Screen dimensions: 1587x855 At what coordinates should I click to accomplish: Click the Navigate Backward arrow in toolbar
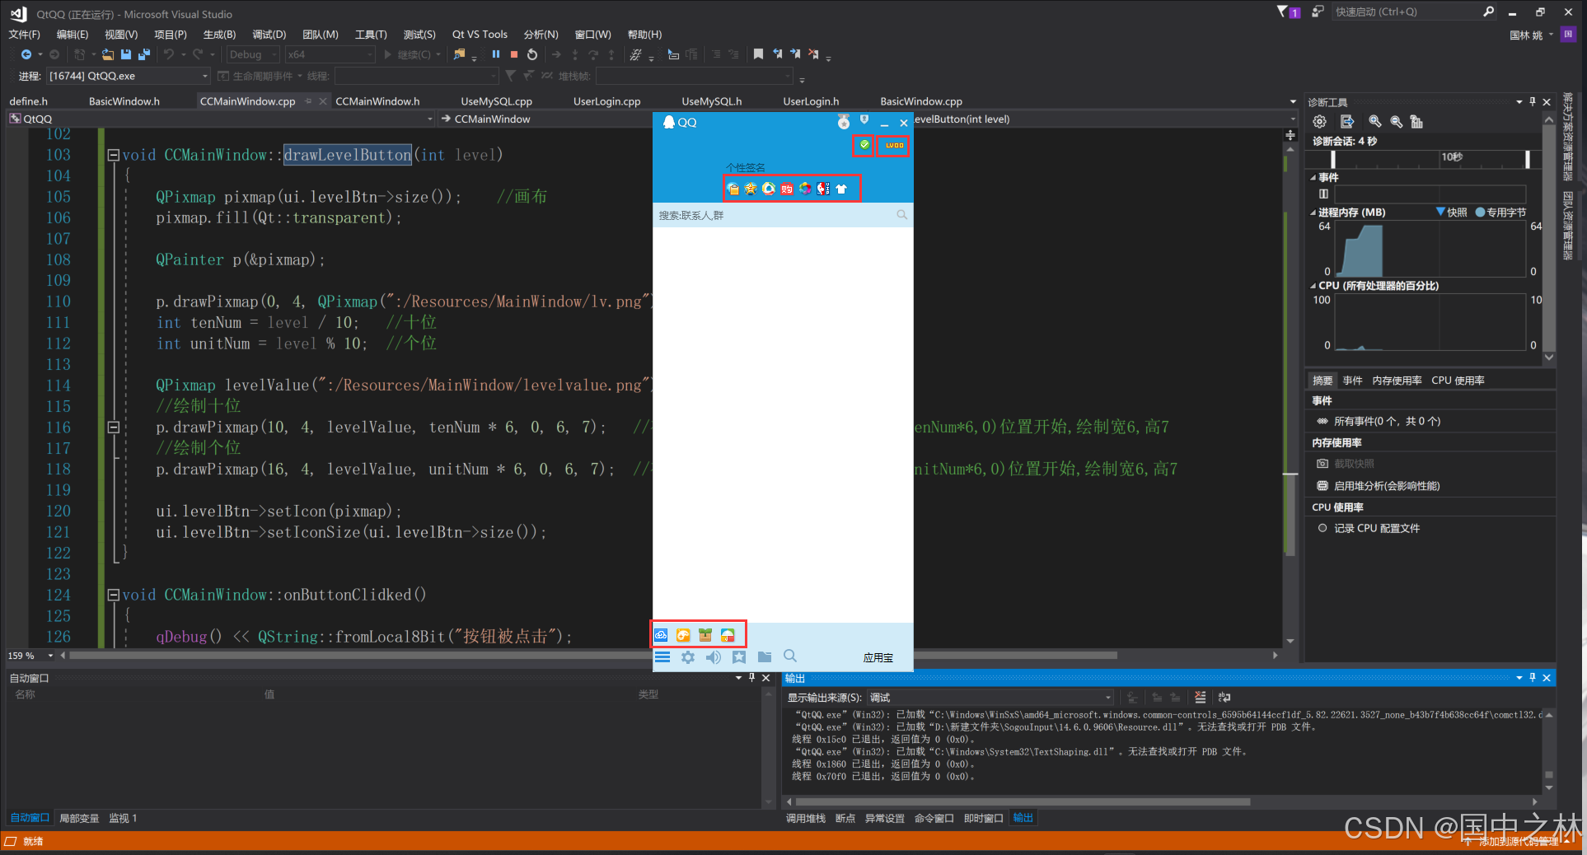click(x=26, y=54)
